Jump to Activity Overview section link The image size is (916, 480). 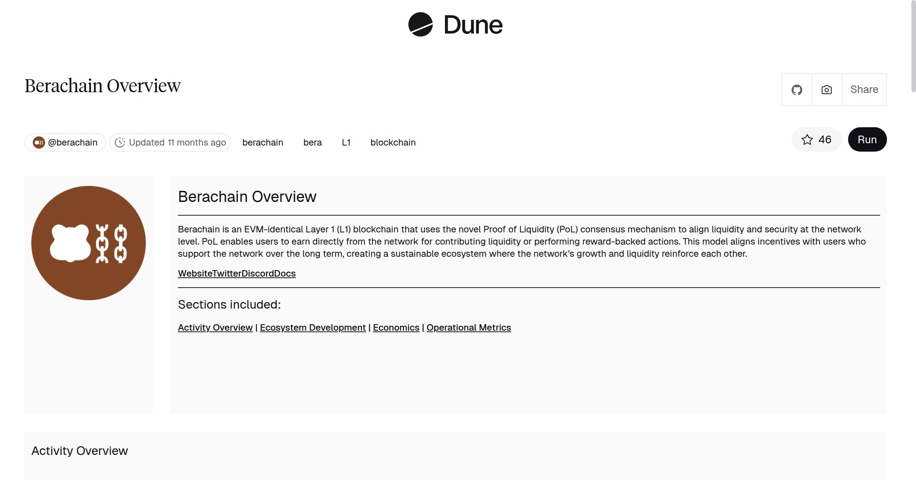[215, 328]
